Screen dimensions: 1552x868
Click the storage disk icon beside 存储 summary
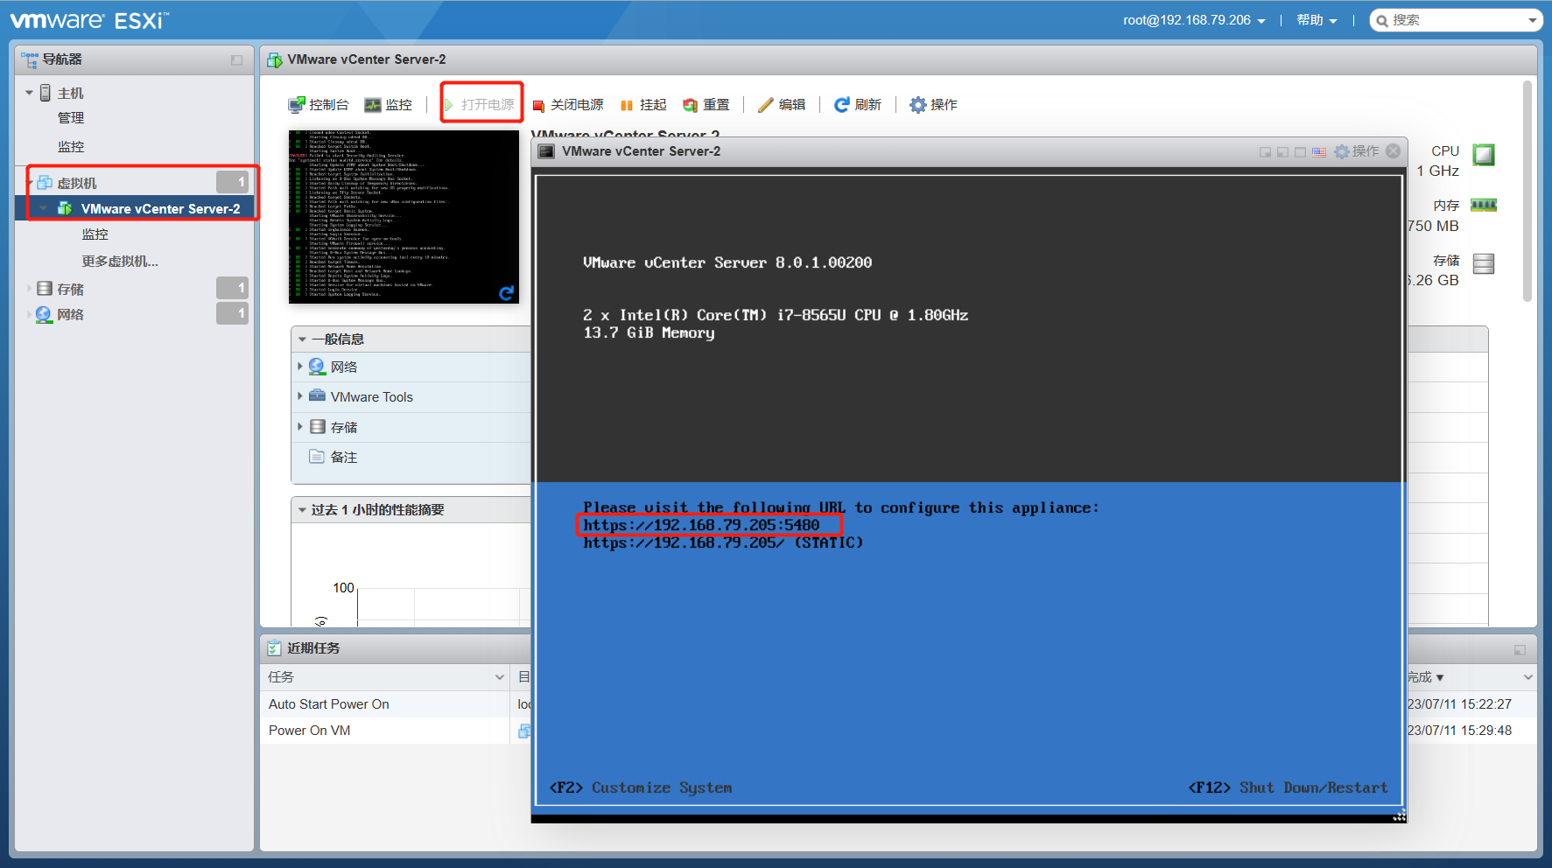[1484, 263]
